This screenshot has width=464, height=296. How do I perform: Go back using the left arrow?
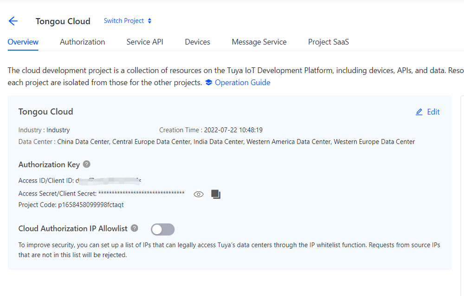coord(13,21)
